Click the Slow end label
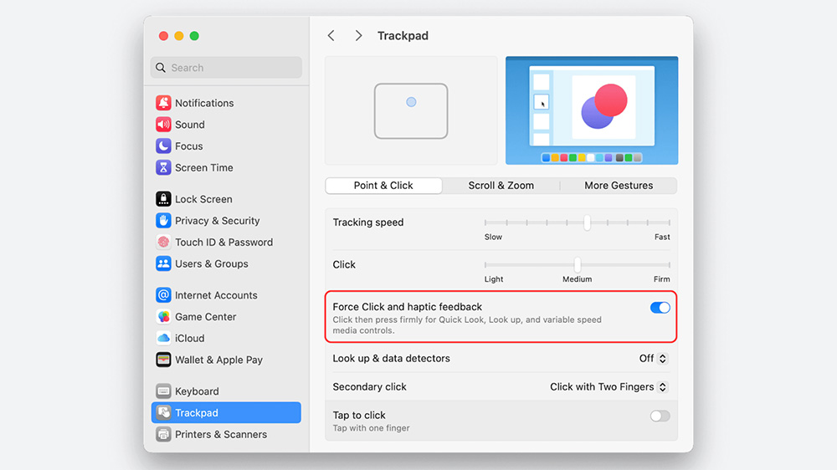Image resolution: width=837 pixels, height=470 pixels. 493,237
